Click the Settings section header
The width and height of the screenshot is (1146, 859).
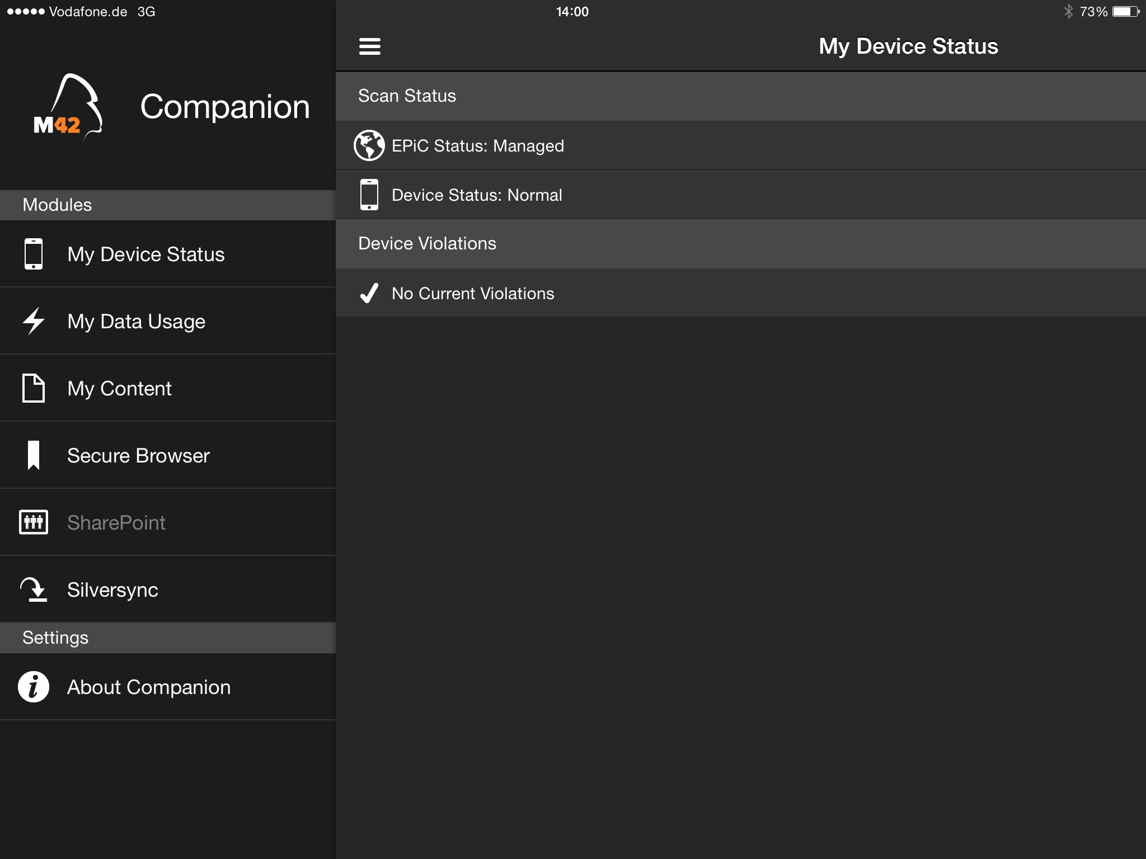click(168, 638)
